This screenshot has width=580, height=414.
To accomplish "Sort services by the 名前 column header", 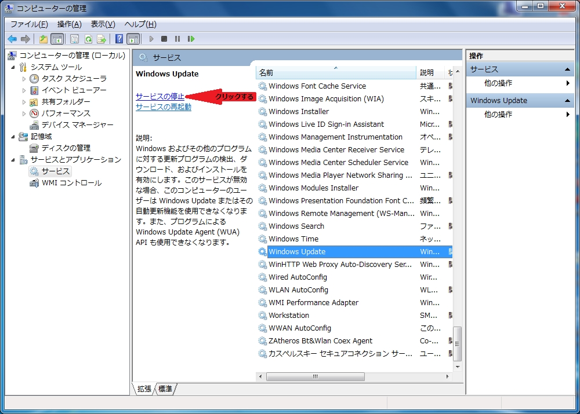I will point(336,73).
